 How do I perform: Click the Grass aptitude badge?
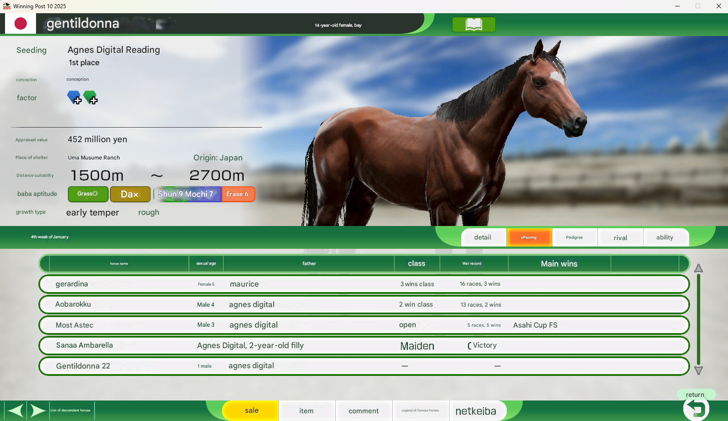click(x=88, y=194)
